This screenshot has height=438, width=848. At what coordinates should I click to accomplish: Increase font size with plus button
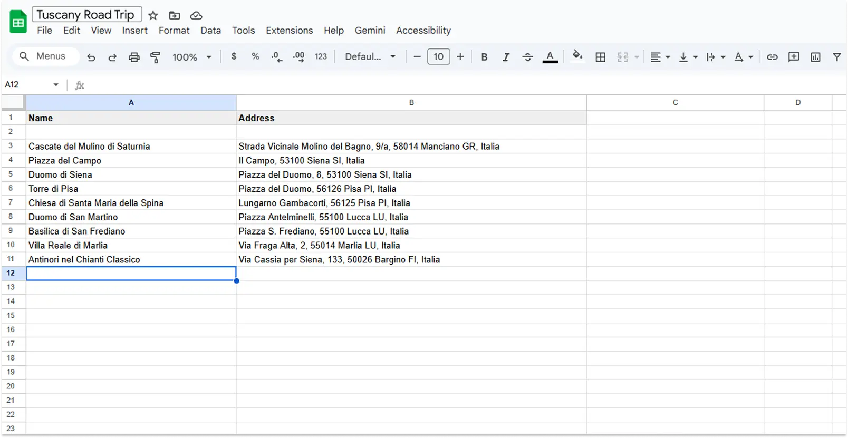[460, 56]
